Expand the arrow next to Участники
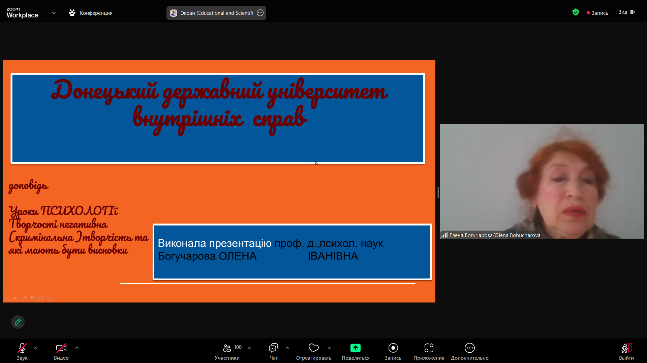 (x=249, y=348)
